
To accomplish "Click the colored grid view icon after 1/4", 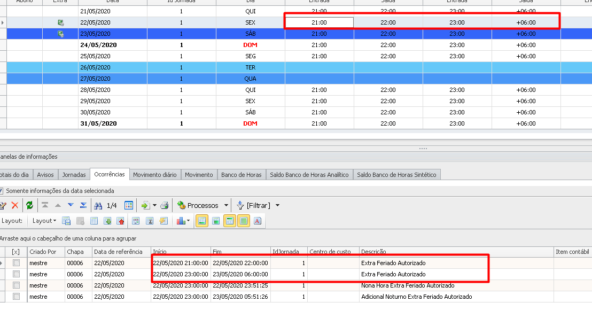I will pos(129,205).
